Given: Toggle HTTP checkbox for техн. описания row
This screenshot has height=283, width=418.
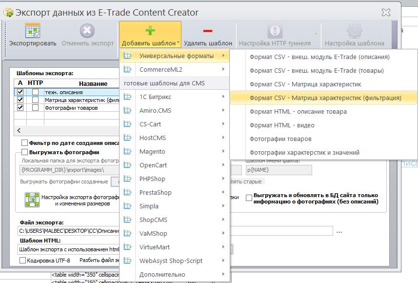Looking at the screenshot, I should pyautogui.click(x=35, y=92).
